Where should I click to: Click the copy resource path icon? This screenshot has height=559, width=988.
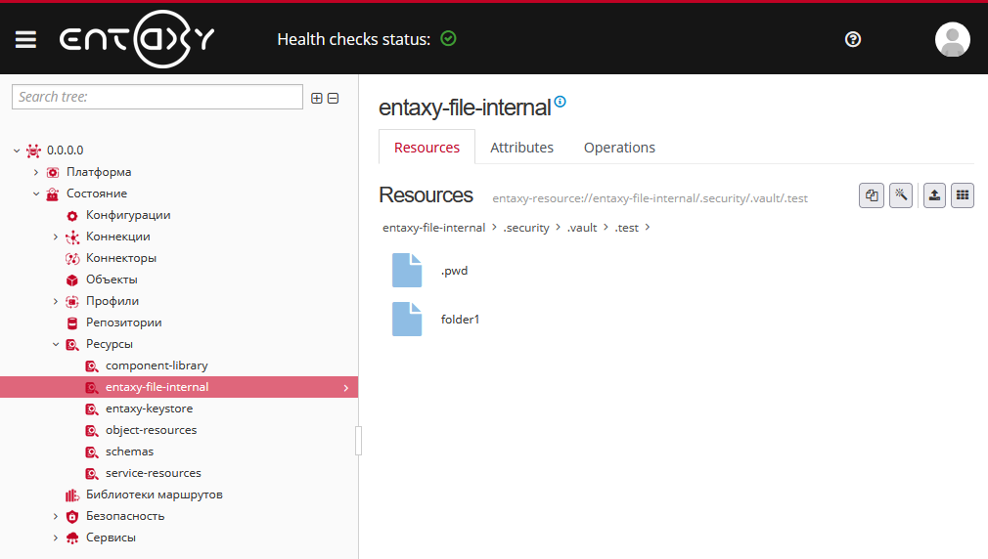(871, 195)
